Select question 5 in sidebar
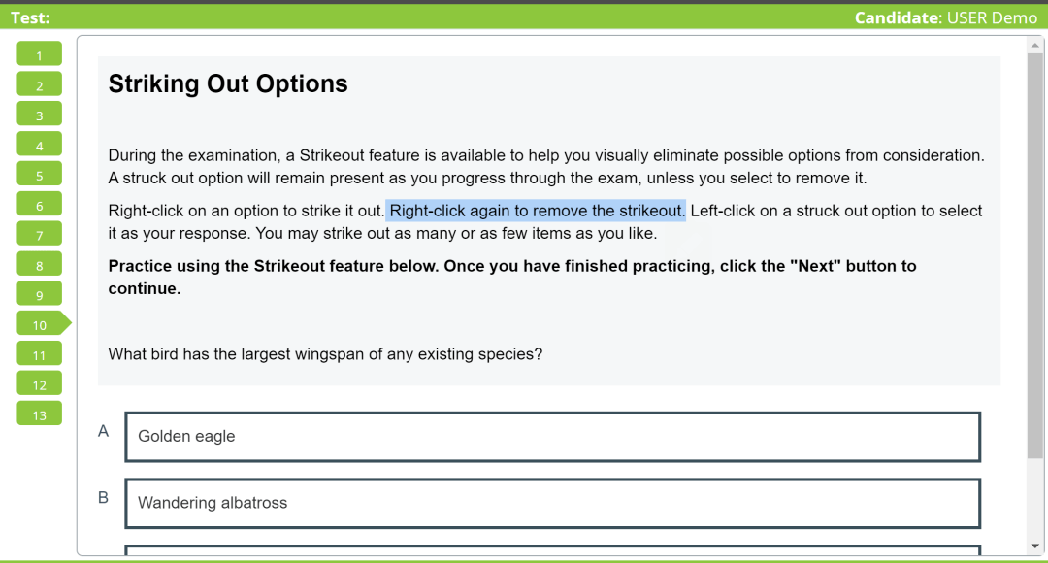Screen dimensions: 1048x563 click(x=40, y=174)
